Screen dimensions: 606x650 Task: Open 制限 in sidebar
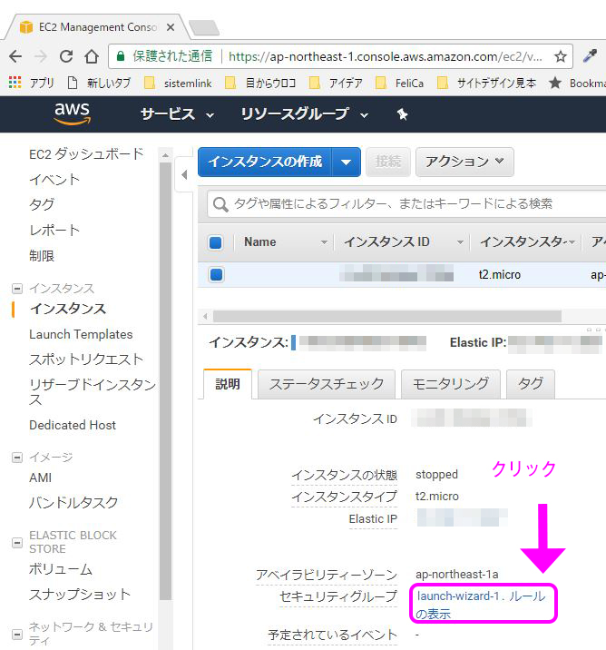(42, 256)
